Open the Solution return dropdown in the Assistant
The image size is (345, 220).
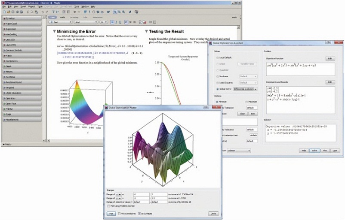coord(239,151)
